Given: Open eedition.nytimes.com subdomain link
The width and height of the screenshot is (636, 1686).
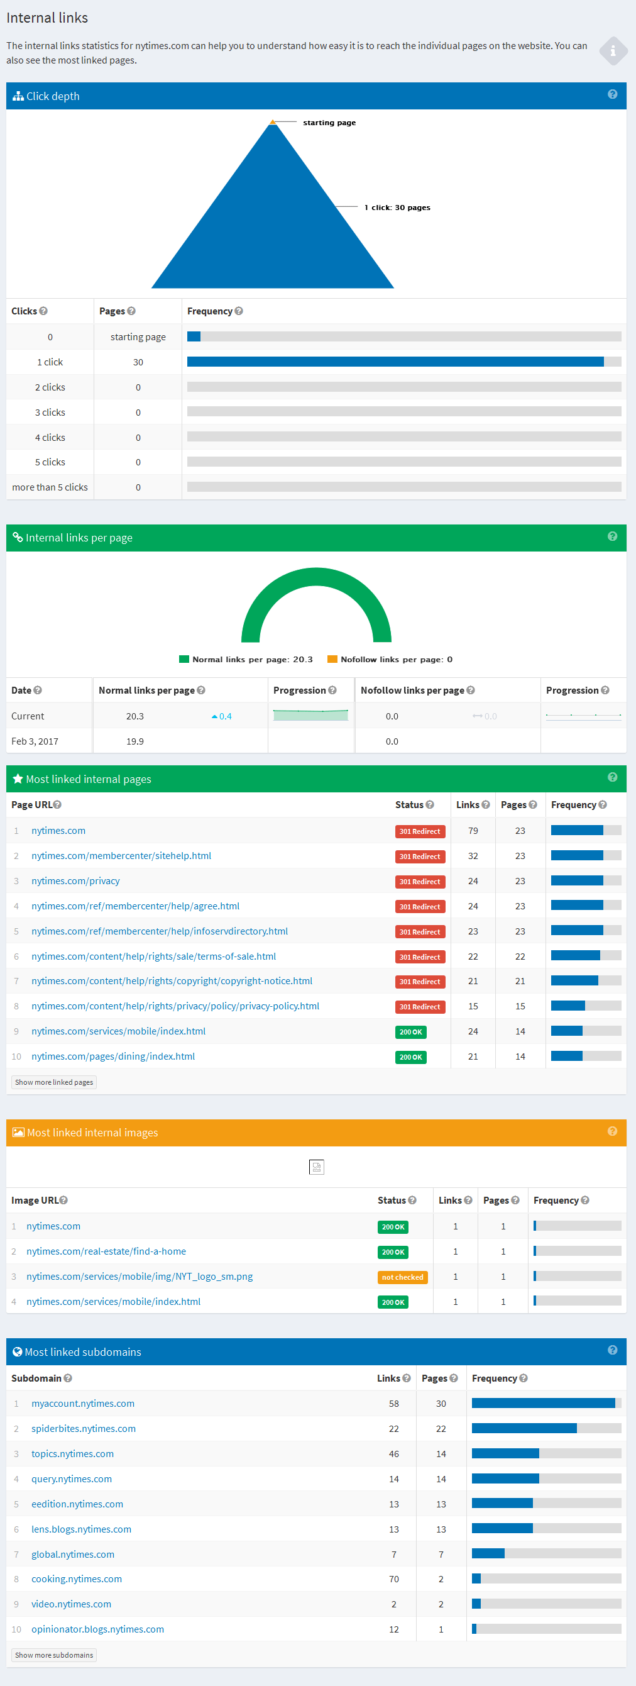Looking at the screenshot, I should pyautogui.click(x=77, y=1504).
